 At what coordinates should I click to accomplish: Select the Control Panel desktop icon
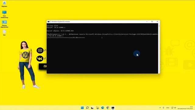4,24
